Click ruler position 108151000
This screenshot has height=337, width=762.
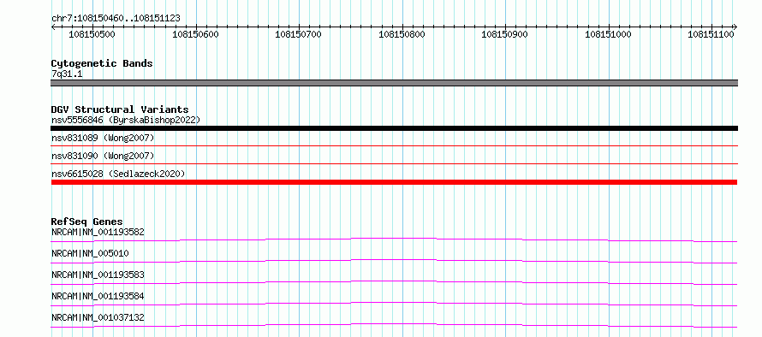coord(608,34)
